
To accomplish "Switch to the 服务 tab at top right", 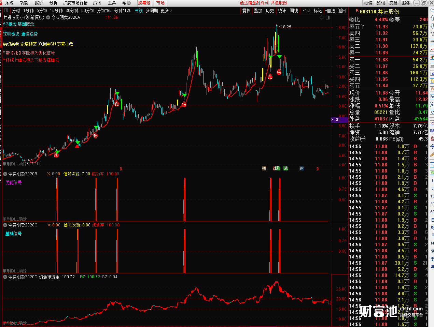I will [x=406, y=3].
